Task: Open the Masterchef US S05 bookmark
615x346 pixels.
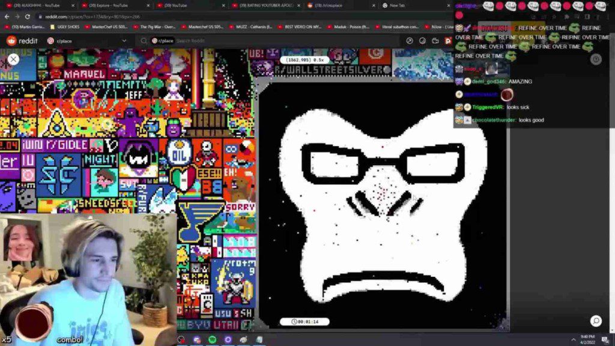Action: click(x=202, y=26)
